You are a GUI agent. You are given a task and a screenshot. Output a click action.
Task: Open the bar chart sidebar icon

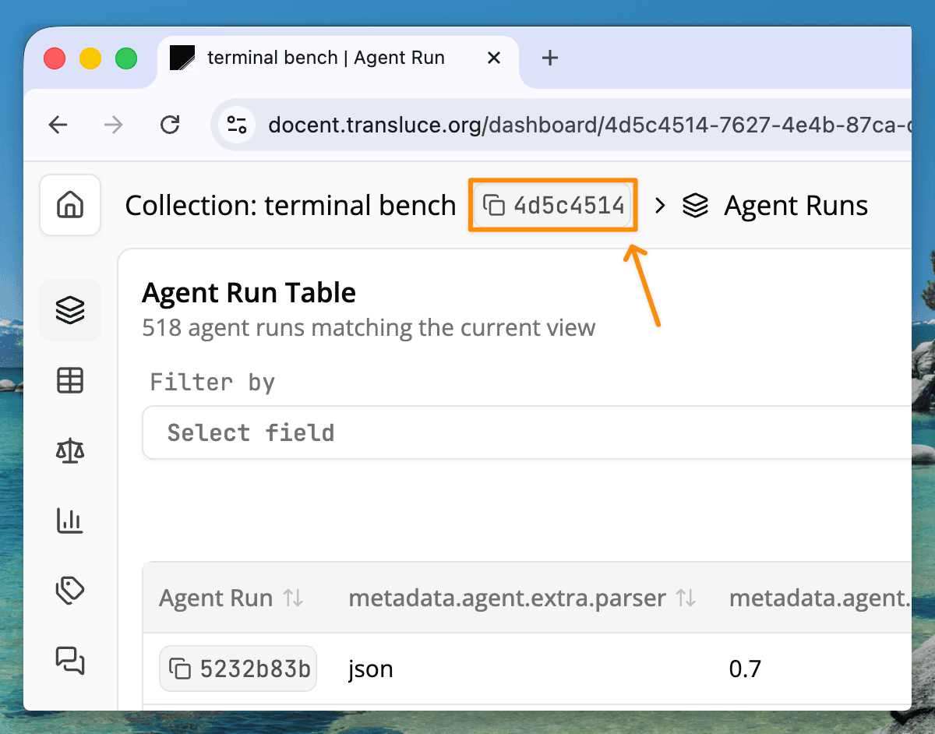point(70,521)
